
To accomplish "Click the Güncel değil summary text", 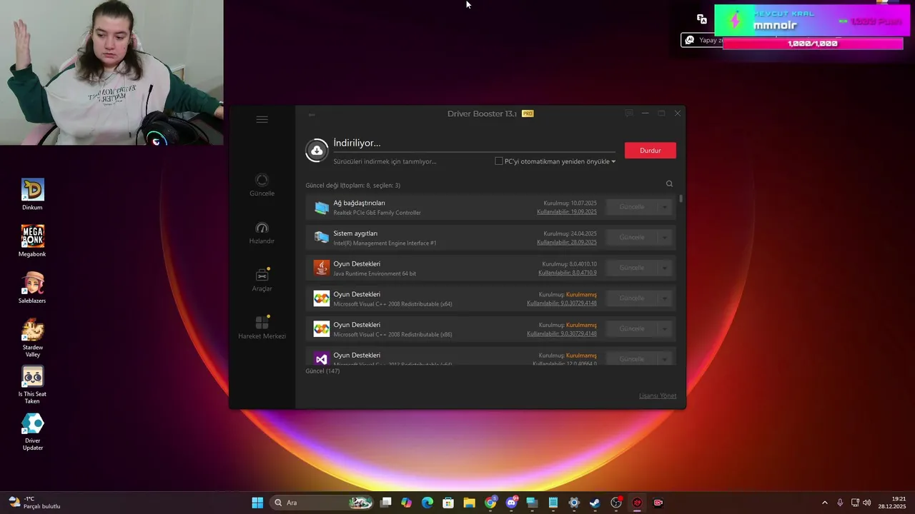I will (x=352, y=186).
